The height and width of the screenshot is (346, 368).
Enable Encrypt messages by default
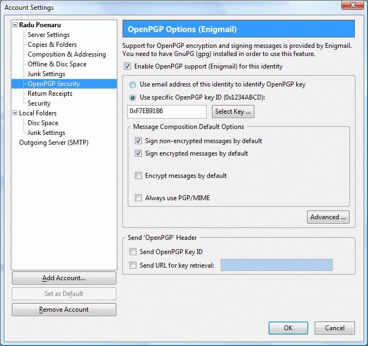[x=138, y=176]
